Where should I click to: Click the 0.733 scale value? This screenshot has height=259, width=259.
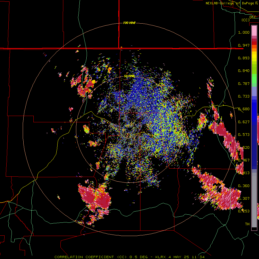coord(244,96)
